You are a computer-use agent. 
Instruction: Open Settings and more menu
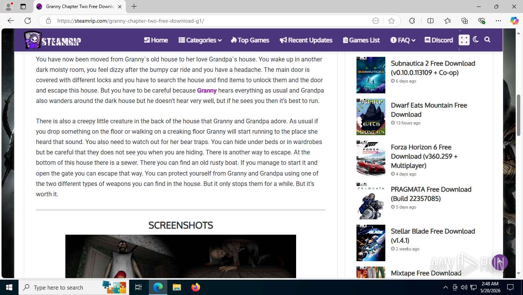pyautogui.click(x=498, y=21)
